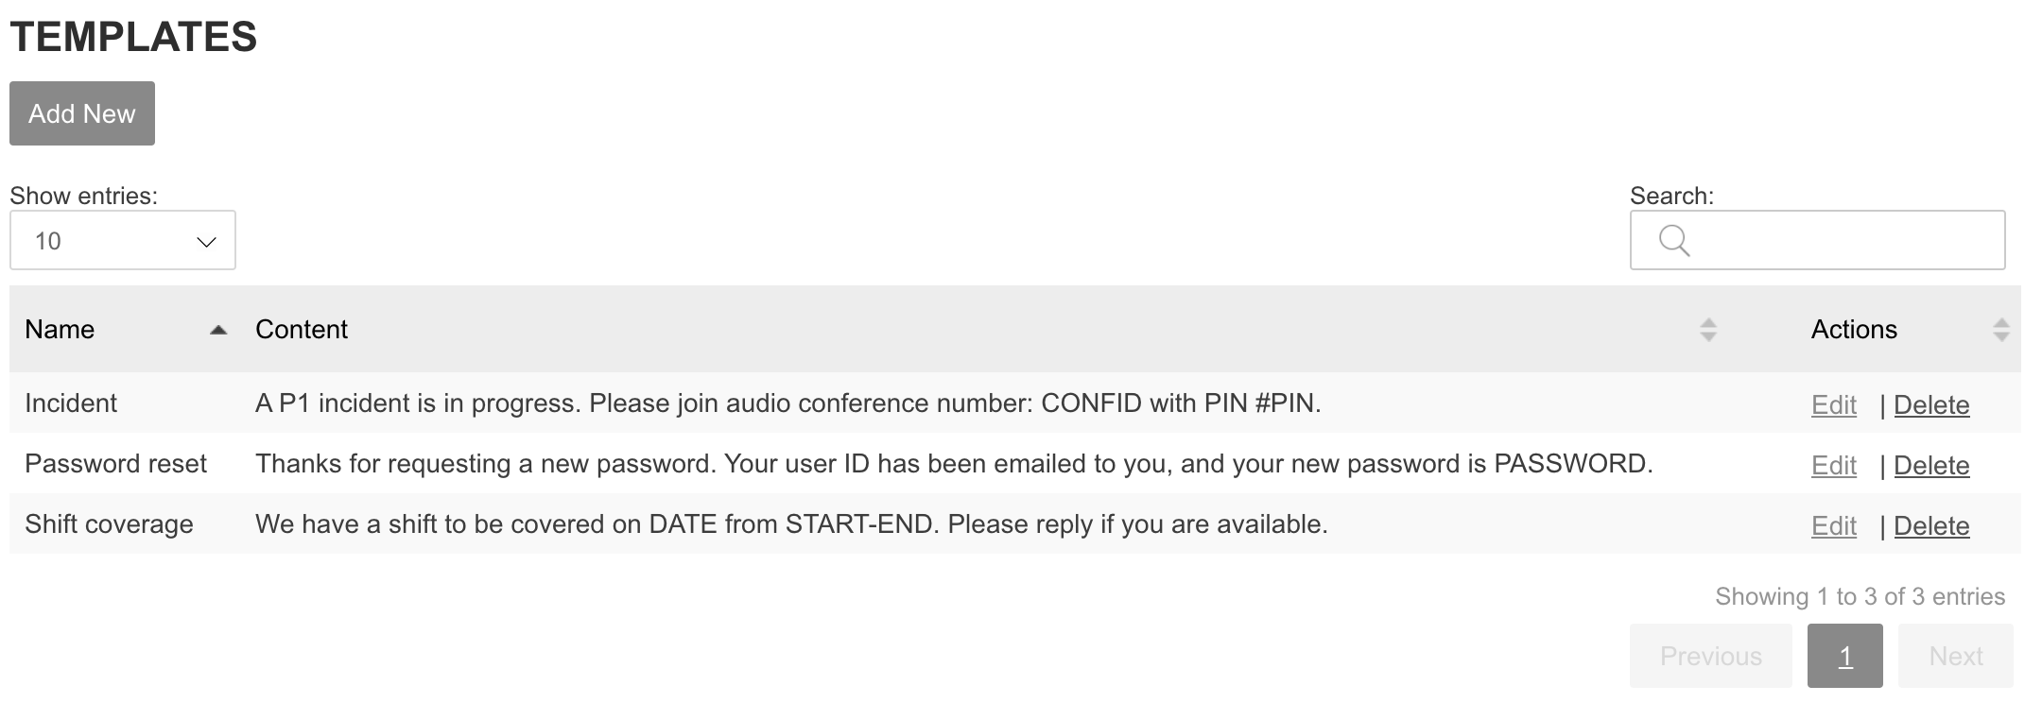Screen dimensions: 2042x703
Task: Delete the Shift coverage template
Action: tap(1931, 526)
